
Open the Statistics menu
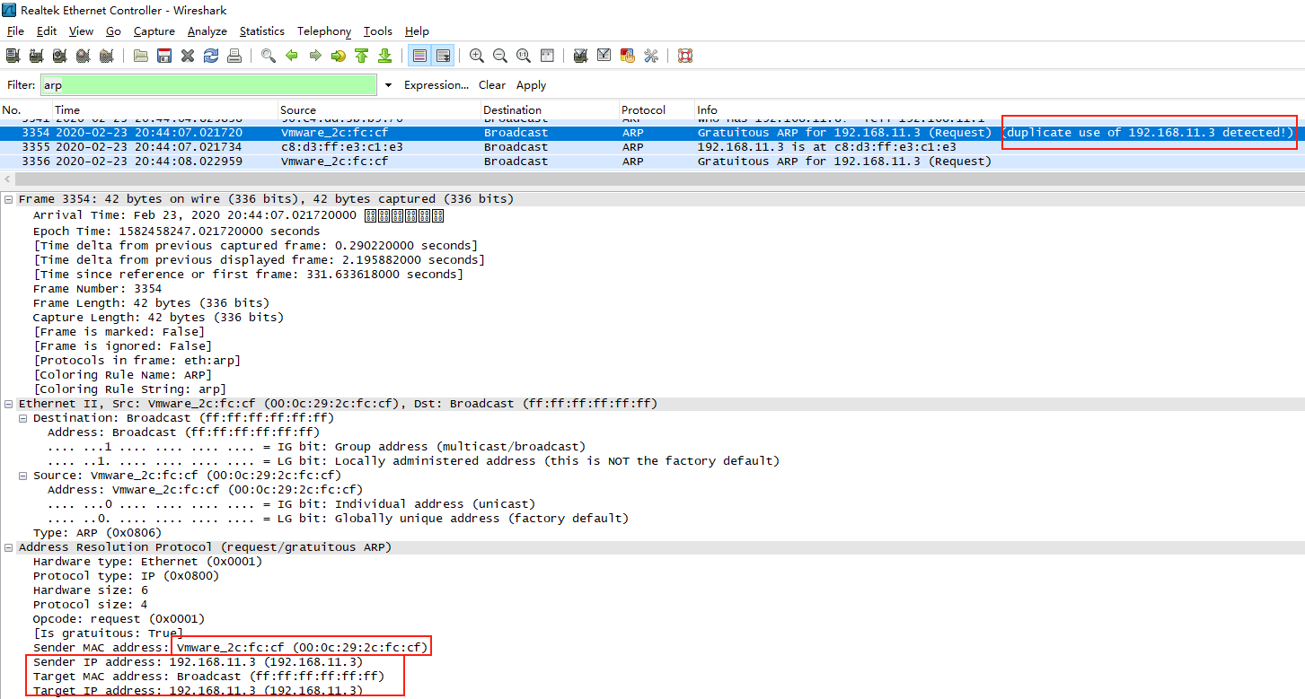(x=261, y=31)
